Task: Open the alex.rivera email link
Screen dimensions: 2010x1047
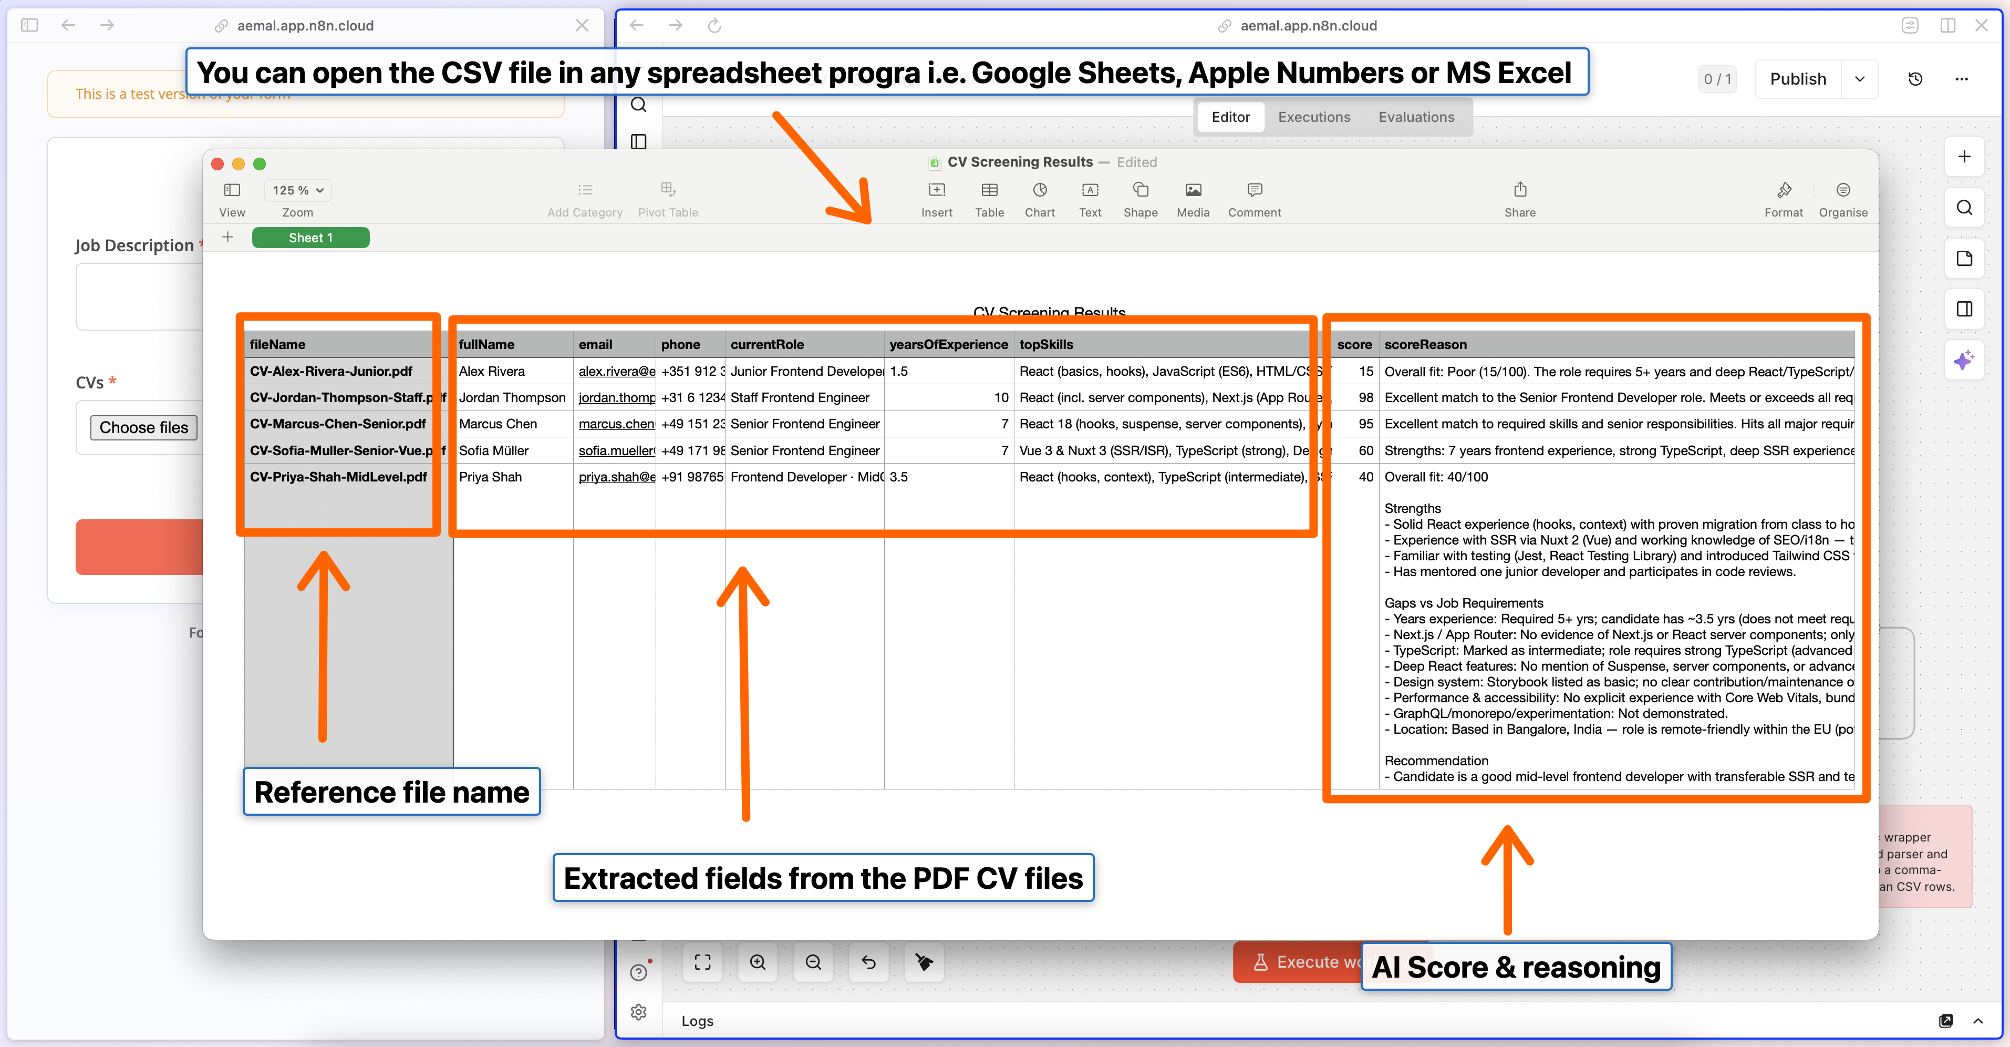Action: point(616,371)
